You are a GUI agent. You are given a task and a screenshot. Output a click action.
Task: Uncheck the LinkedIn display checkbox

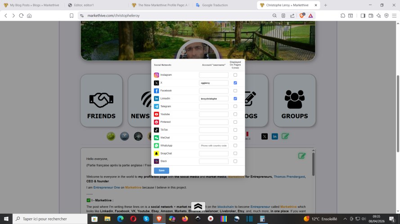[235, 99]
